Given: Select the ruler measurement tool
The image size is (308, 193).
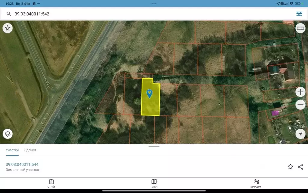Looking at the screenshot, I should 300,28.
